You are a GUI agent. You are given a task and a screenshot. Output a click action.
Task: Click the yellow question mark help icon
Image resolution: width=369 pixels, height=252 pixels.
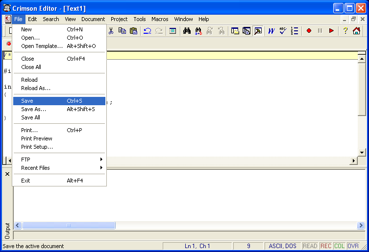345,31
